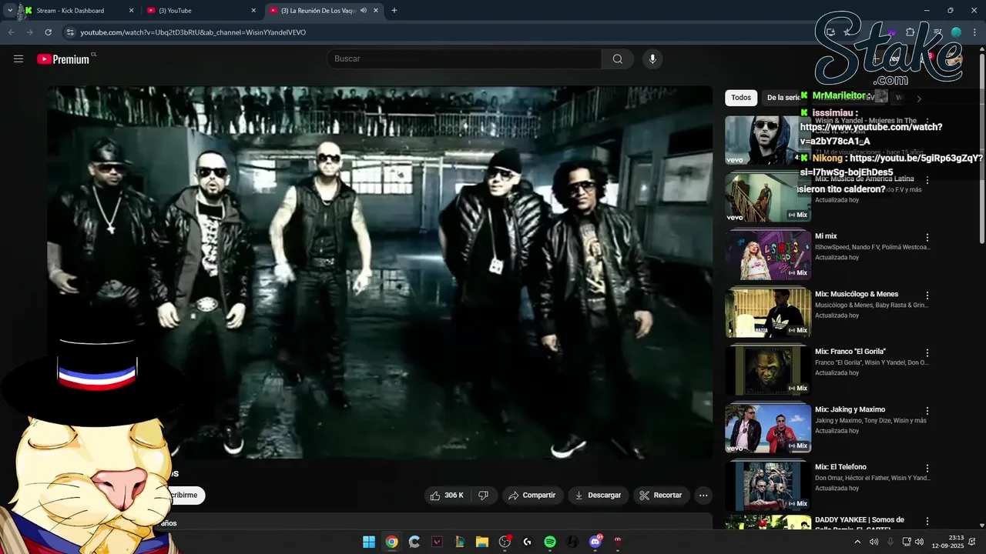The height and width of the screenshot is (554, 986).
Task: Open Mi mix thumbnail
Action: 768,255
